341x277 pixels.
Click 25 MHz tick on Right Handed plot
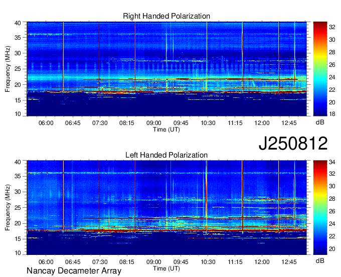point(18,69)
